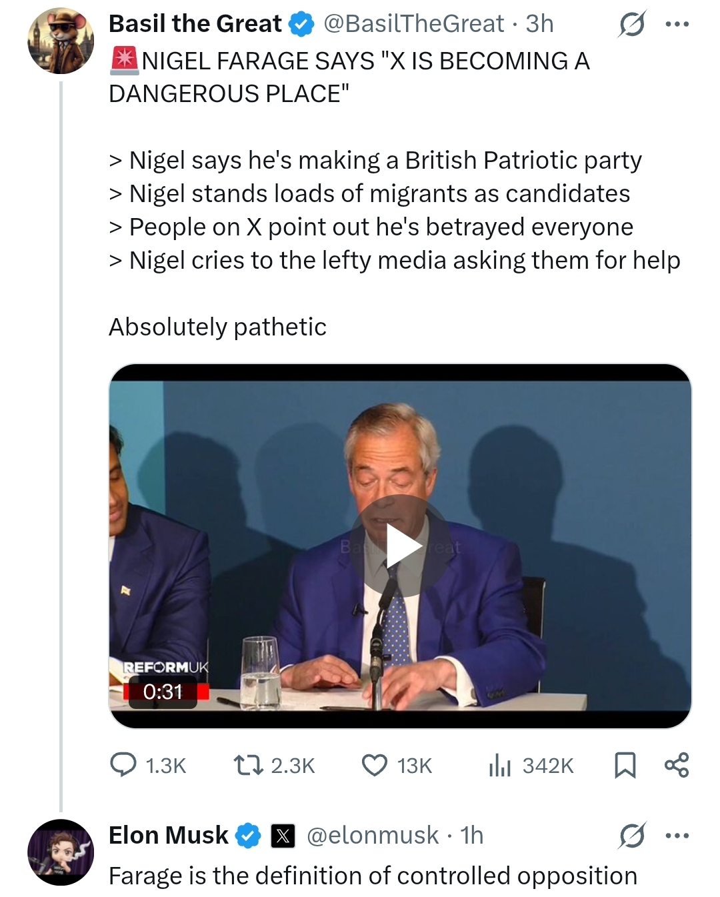This screenshot has width=720, height=897.
Task: Open the @elonmusk handle link
Action: click(373, 836)
